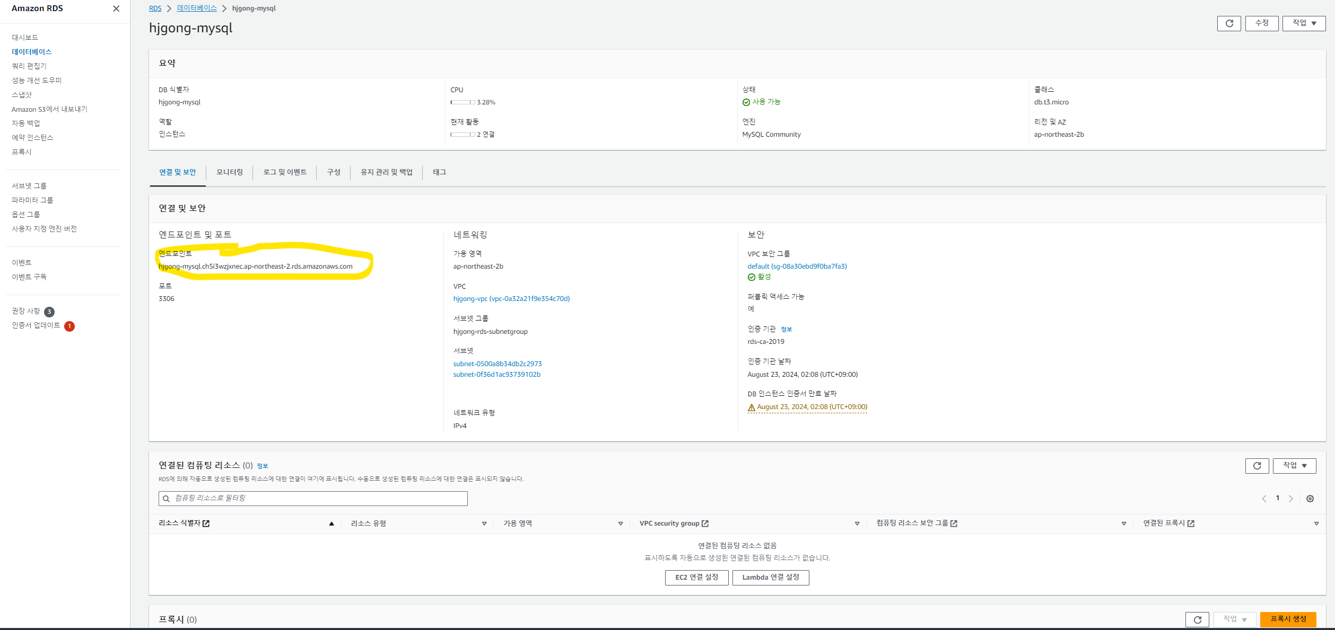Open table preferences gear icon
1335x630 pixels.
coord(1310,499)
